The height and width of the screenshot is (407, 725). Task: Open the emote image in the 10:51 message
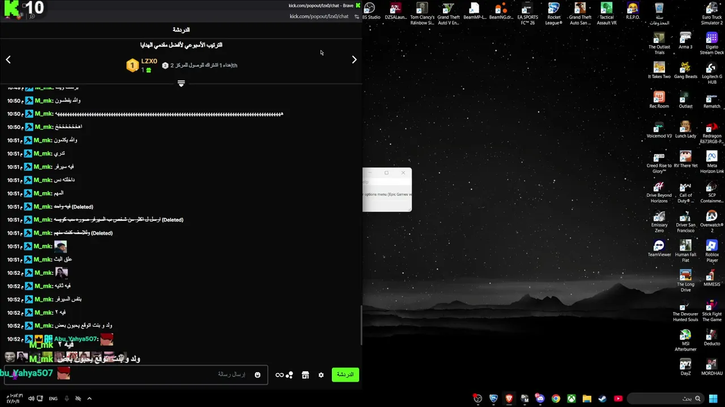[61, 246]
